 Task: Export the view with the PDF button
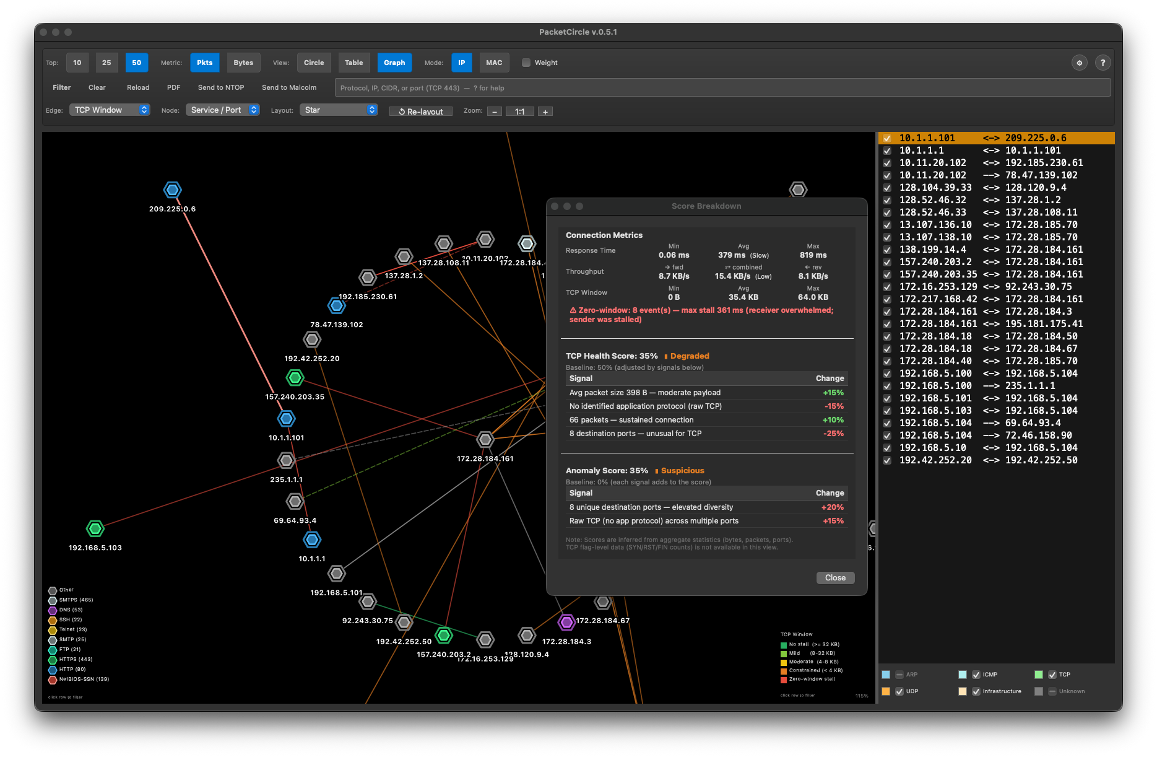174,87
